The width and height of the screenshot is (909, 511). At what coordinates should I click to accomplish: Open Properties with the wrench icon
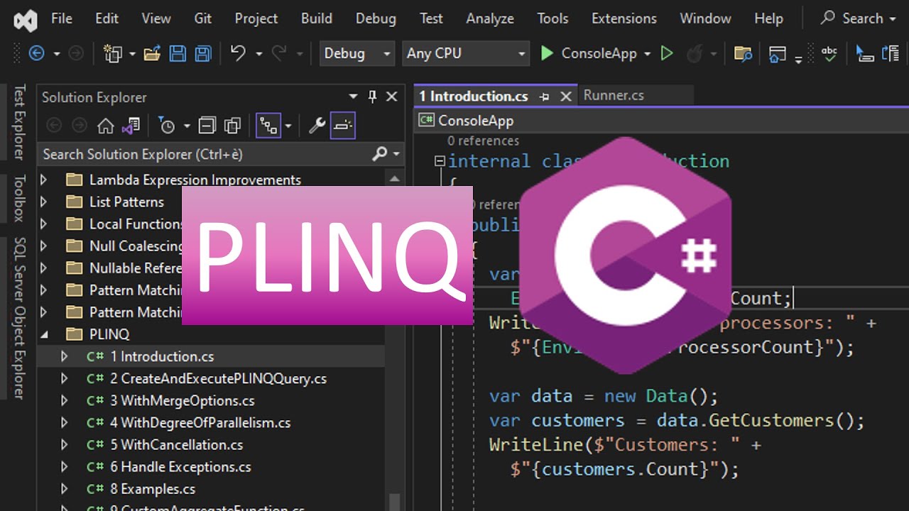317,126
